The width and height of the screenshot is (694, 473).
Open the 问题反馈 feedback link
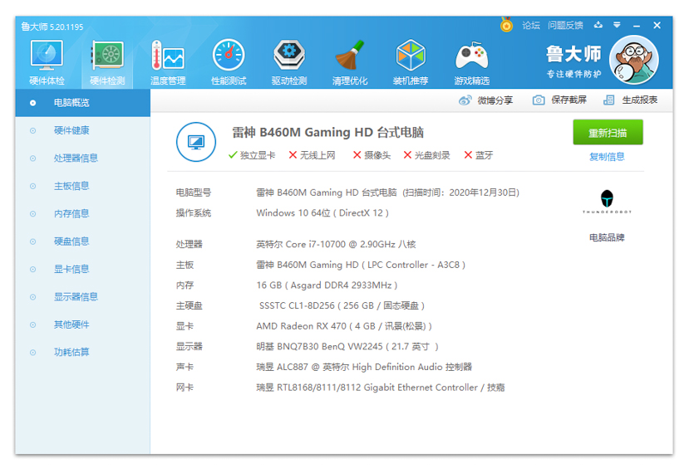(565, 25)
